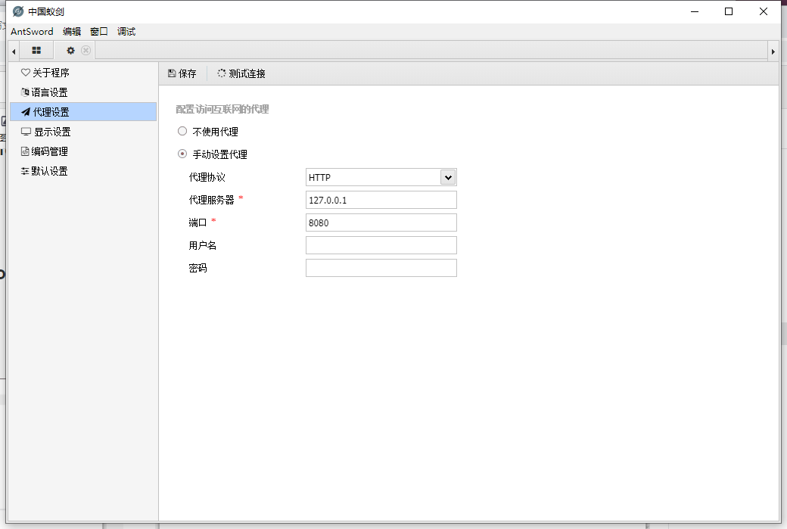Open the AntSword menu
The height and width of the screenshot is (529, 787).
coord(32,31)
